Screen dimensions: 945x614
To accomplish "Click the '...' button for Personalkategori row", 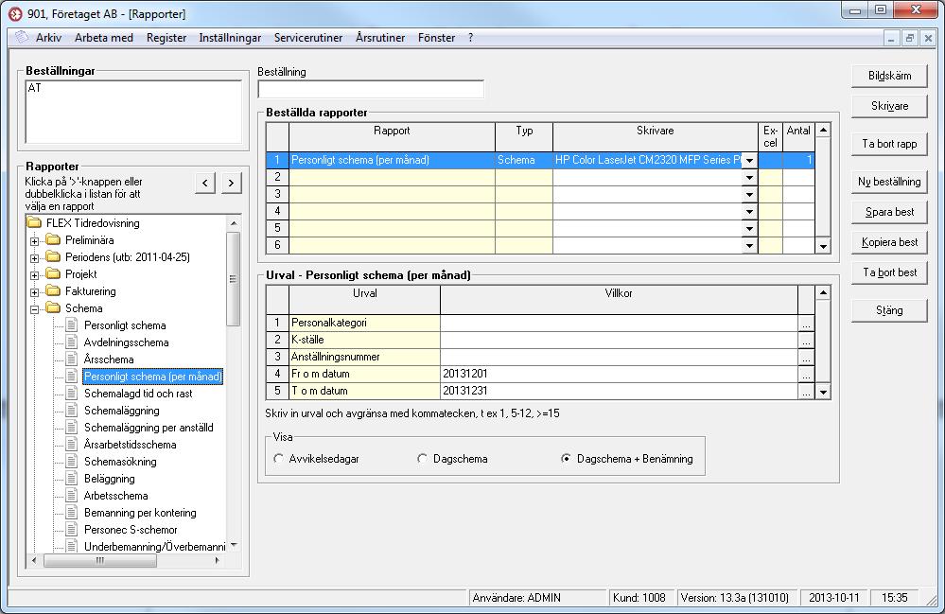I will [806, 324].
